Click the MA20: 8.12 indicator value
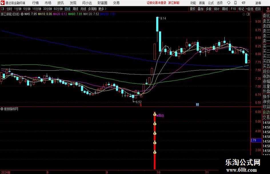The width and height of the screenshot is (270, 174). [x=60, y=14]
